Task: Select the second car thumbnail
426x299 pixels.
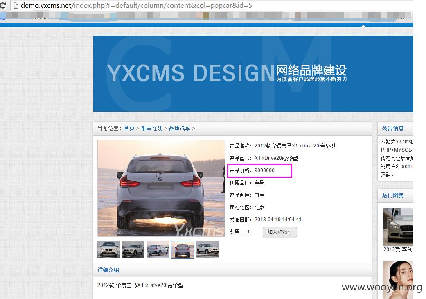Action: tap(133, 249)
